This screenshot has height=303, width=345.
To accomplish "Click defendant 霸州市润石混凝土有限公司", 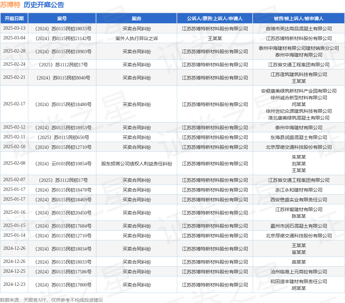I will pyautogui.click(x=299, y=226).
